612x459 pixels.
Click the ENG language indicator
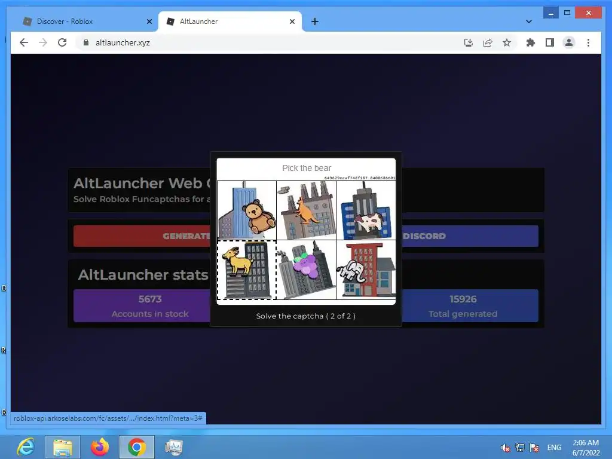[554, 448]
